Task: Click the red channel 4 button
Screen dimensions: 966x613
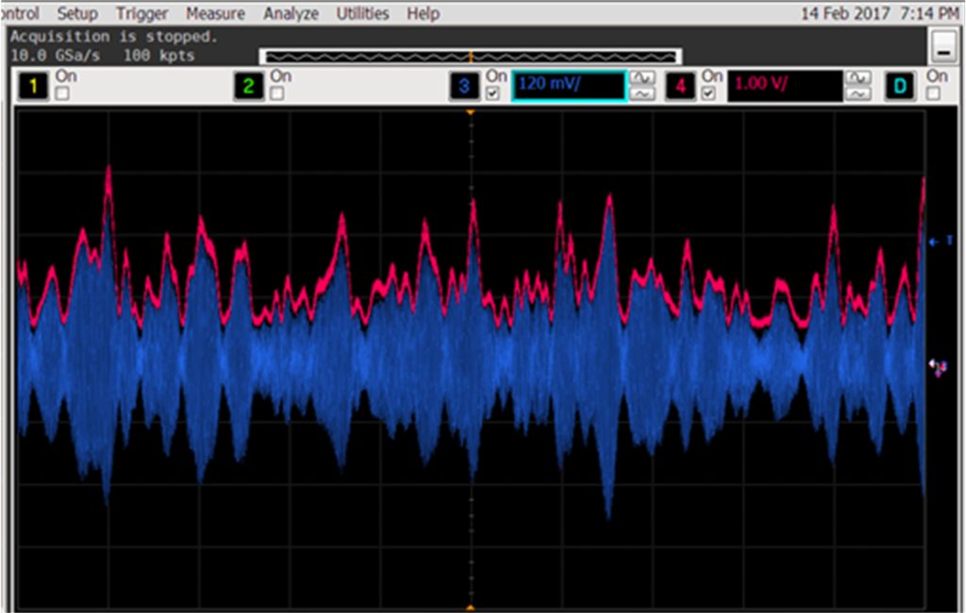Action: click(680, 85)
